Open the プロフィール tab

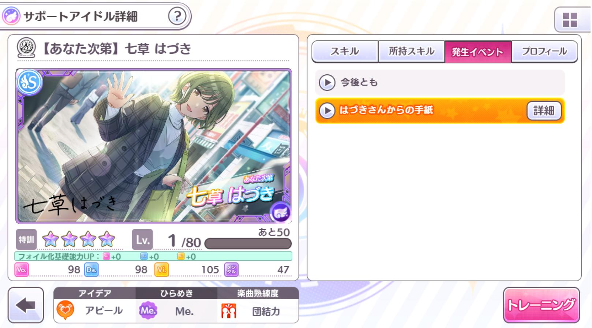pyautogui.click(x=544, y=52)
